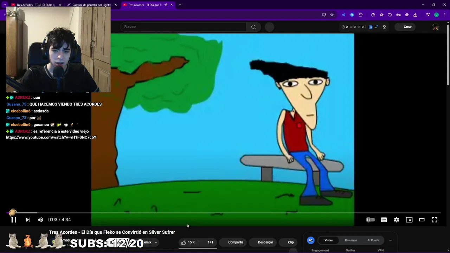Open the trophy achievements icon

point(384,27)
